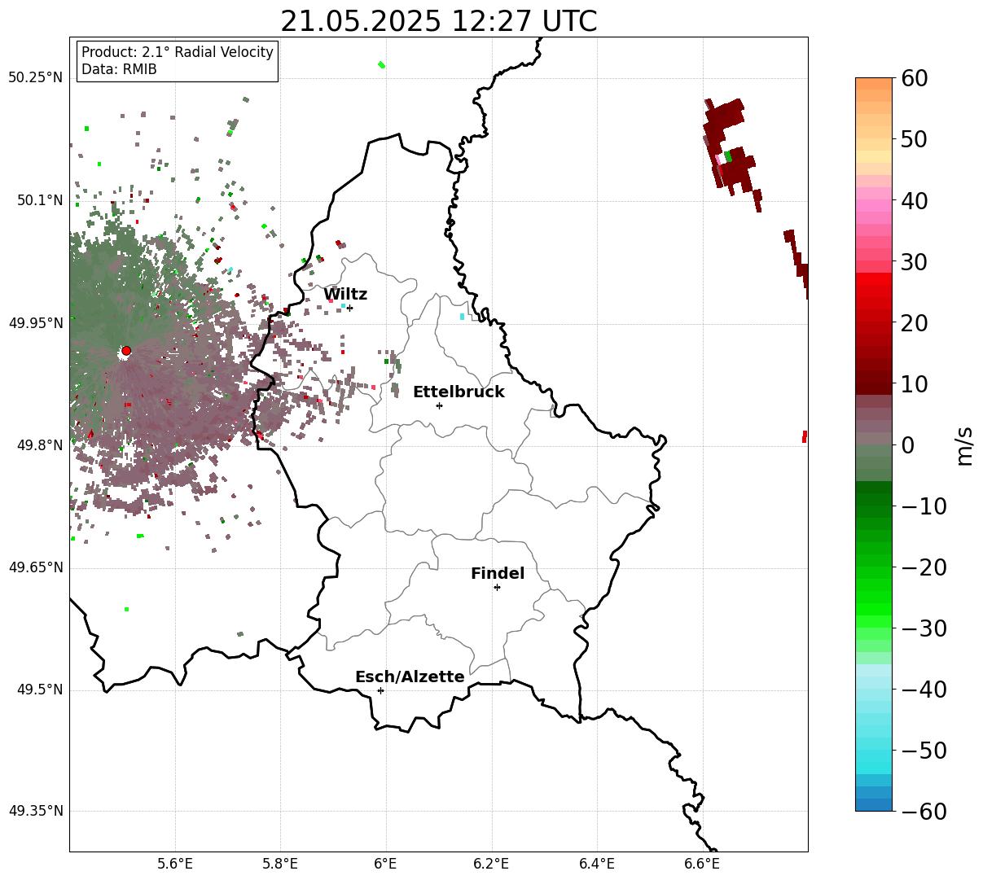
Task: Click the colorbar 10 tick label
Action: 914,383
